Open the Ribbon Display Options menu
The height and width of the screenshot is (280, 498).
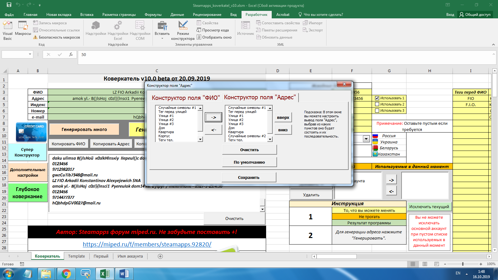448,5
